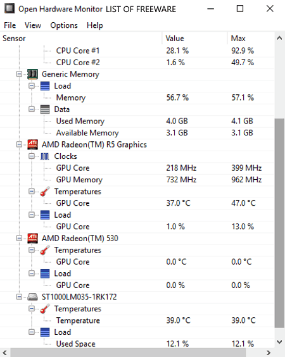Click the Open Hardware Monitor title bar icon
This screenshot has height=357, width=285.
point(9,9)
